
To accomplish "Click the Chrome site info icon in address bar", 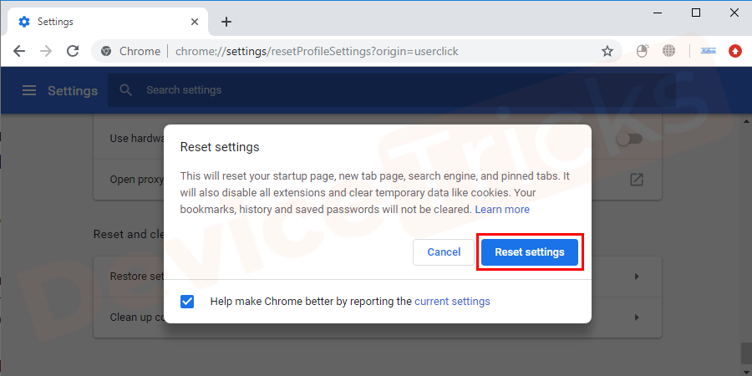I will pyautogui.click(x=106, y=51).
